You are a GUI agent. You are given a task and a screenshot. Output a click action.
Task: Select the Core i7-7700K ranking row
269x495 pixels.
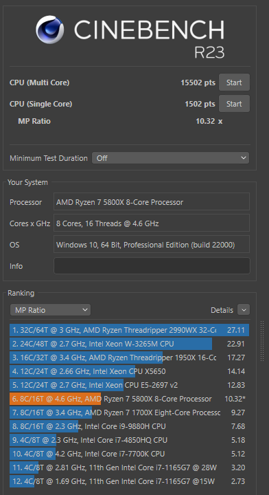point(129,454)
